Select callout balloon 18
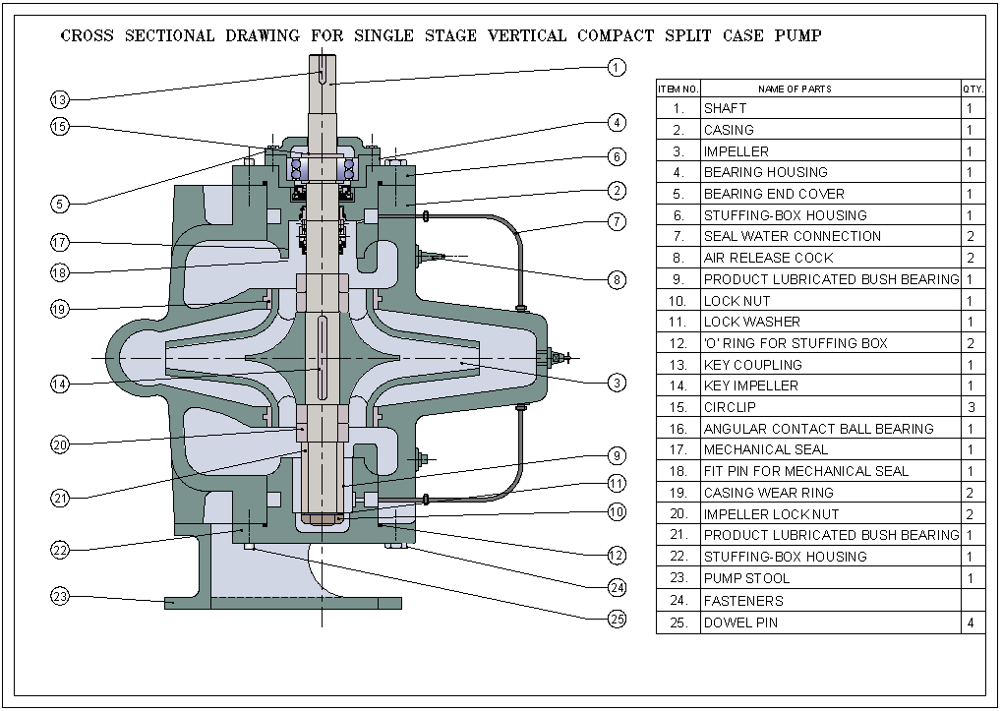 click(59, 272)
